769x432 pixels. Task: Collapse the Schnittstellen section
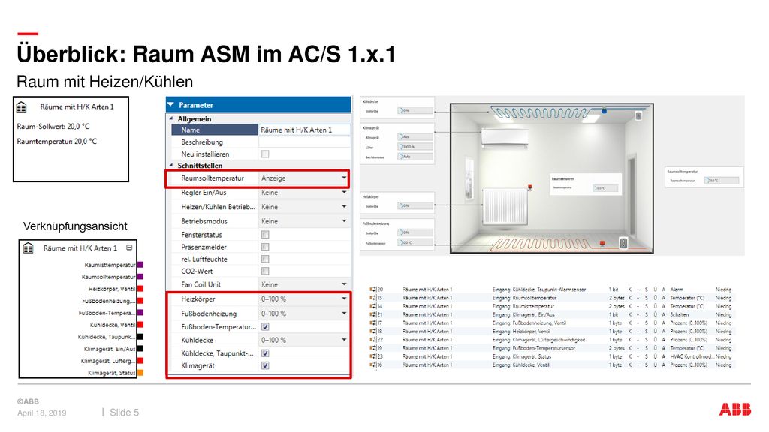171,166
